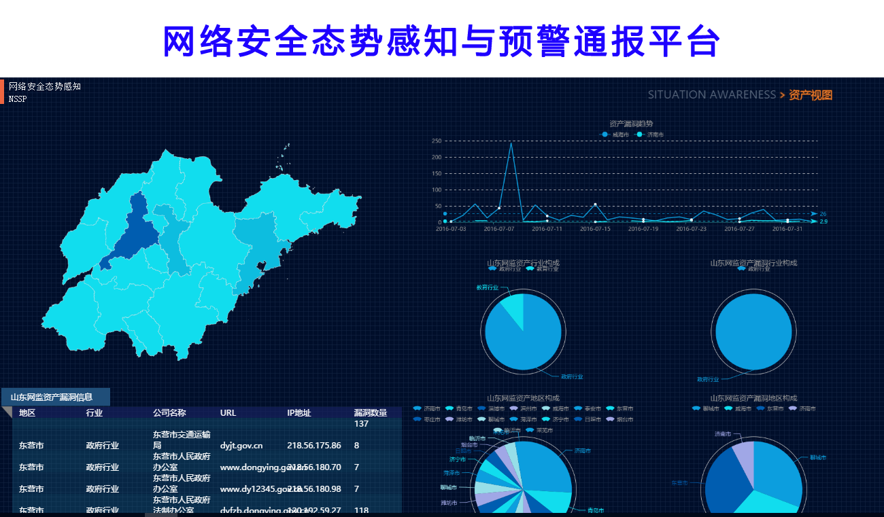Toggle 东营市 legend in 山东网监资产漏洞地区构成 chart
Screen dimensions: 884x517
[770, 409]
